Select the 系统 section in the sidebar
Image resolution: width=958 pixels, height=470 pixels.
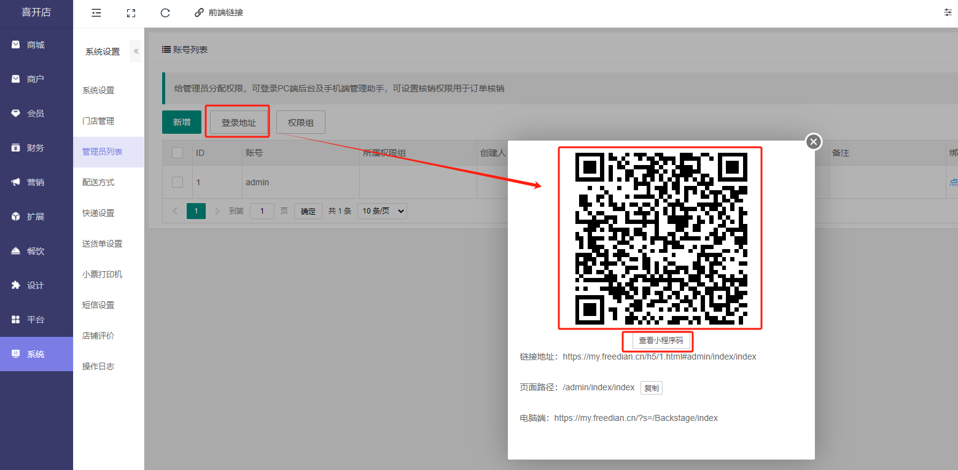(x=36, y=354)
